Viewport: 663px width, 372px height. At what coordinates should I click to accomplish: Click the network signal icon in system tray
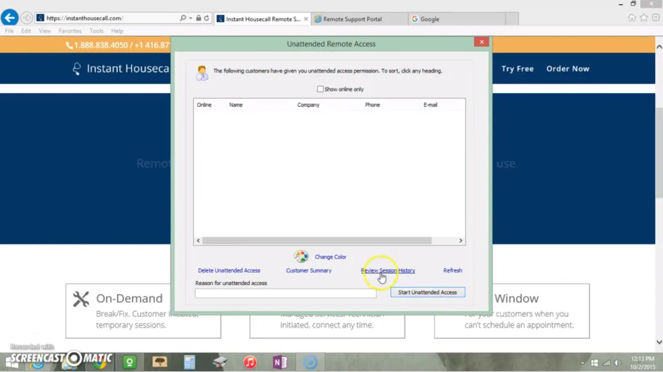pyautogui.click(x=606, y=363)
